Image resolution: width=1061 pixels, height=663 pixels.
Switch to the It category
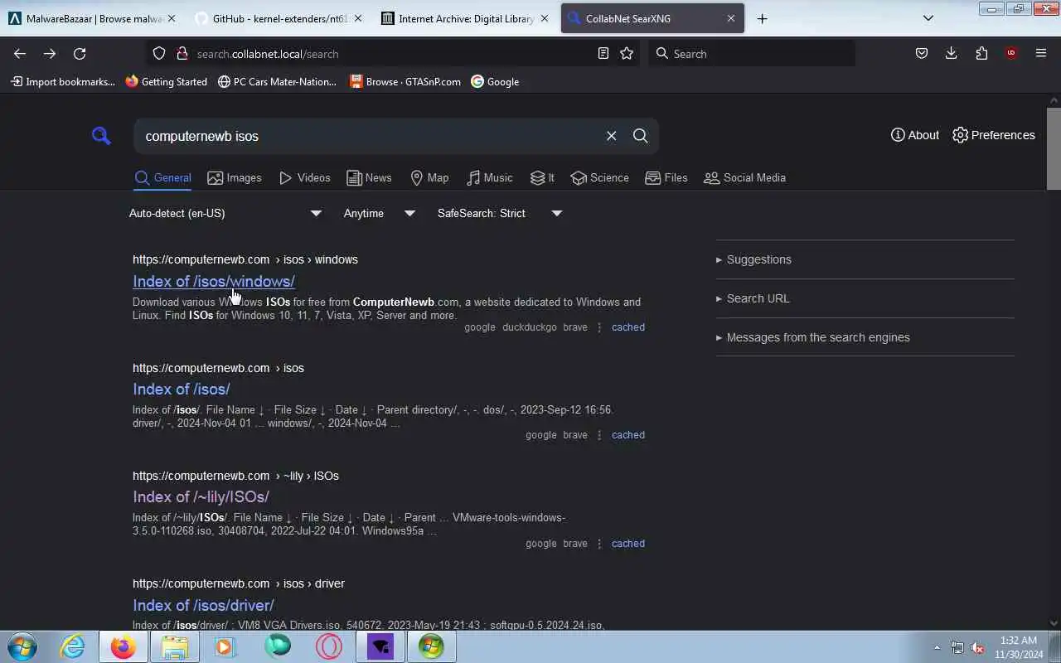tap(542, 177)
